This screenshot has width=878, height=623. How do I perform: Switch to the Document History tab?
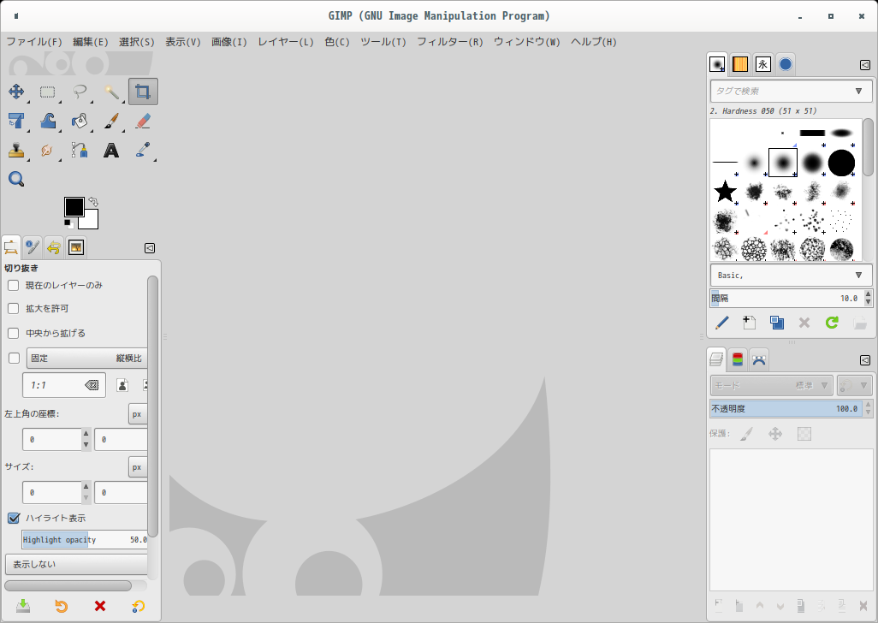click(x=786, y=64)
